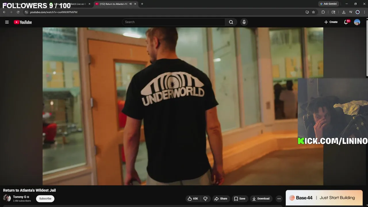Click the YouTube search field
Screen dimensions: 368x207
(x=174, y=22)
